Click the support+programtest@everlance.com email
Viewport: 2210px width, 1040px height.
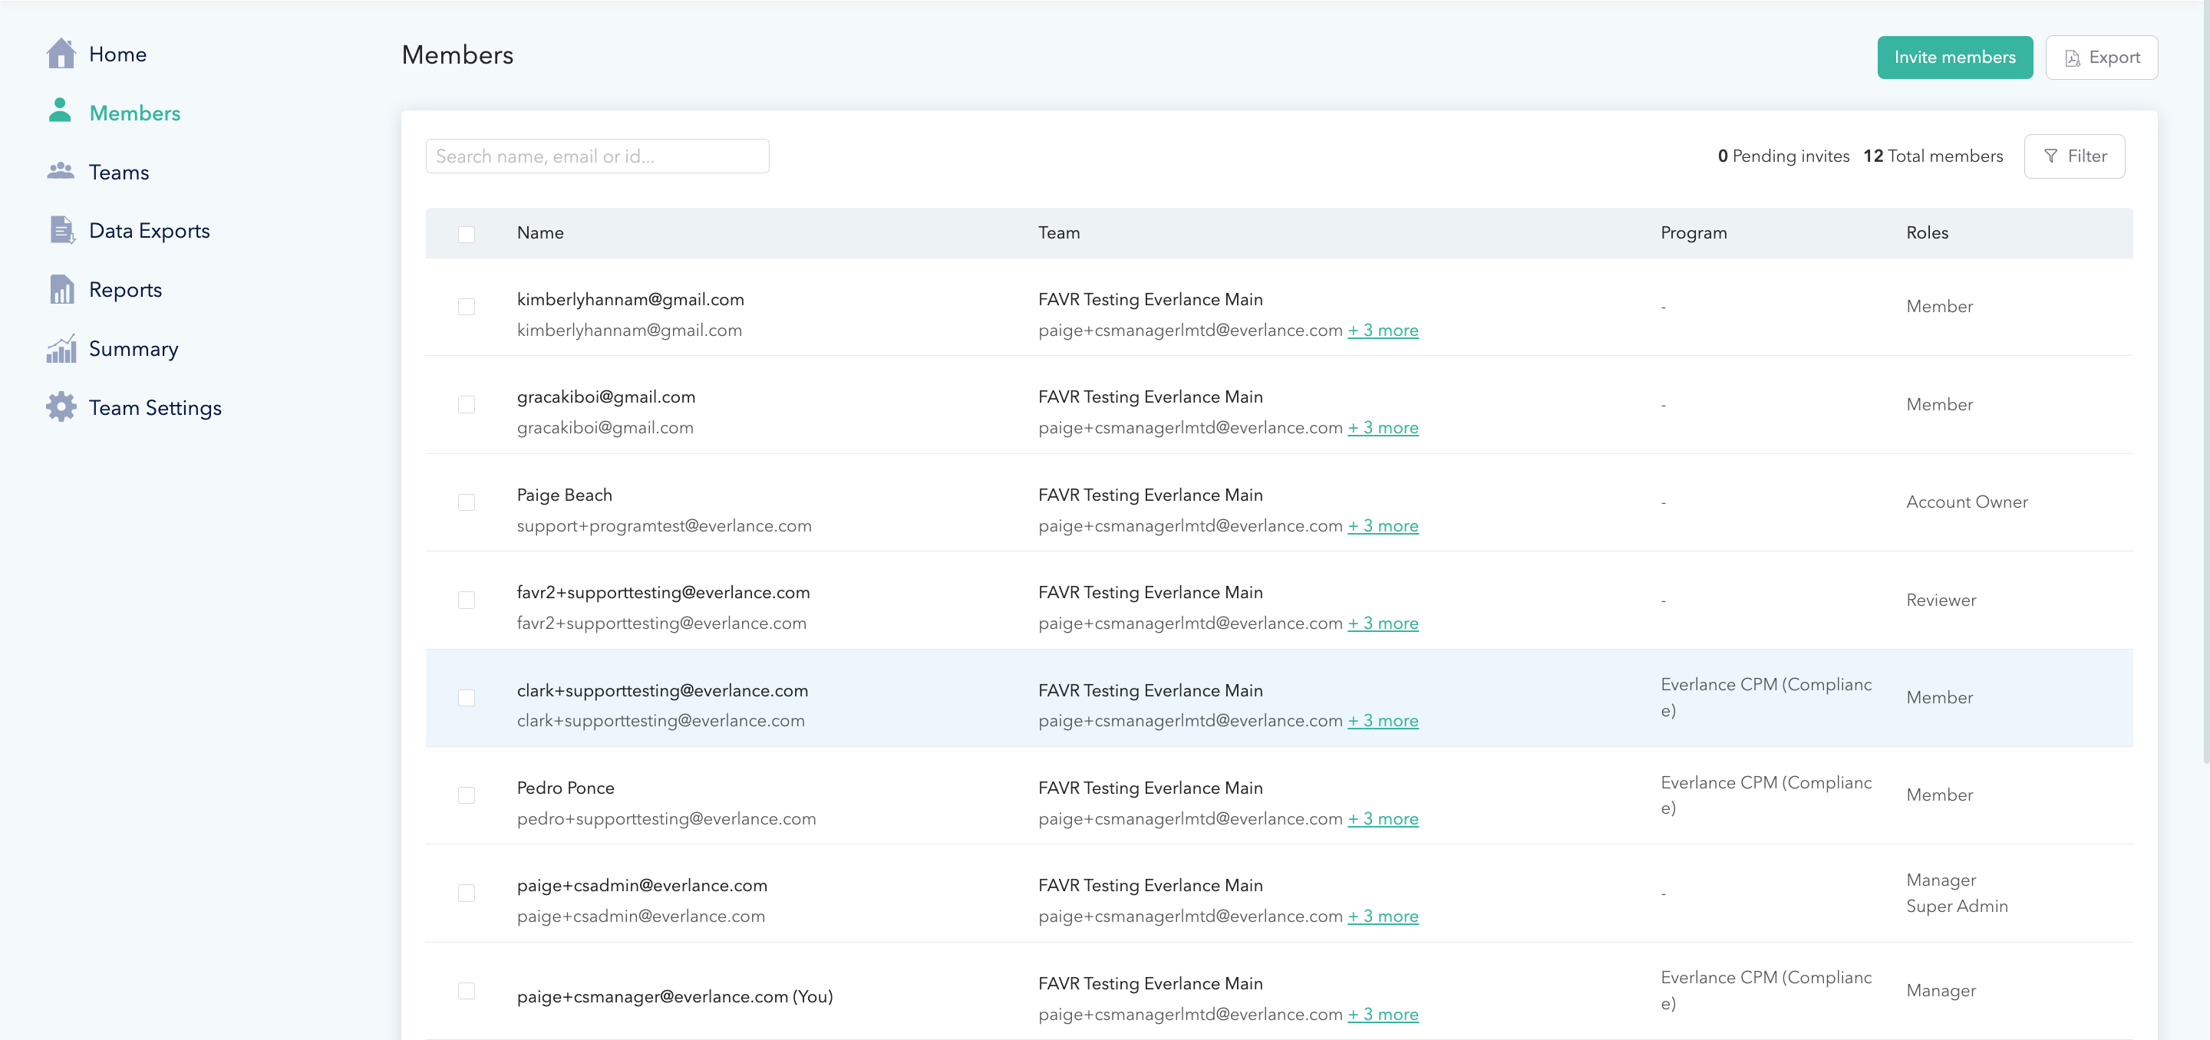(x=664, y=525)
